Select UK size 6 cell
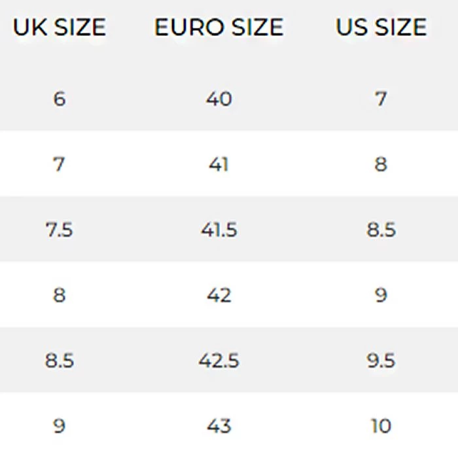 60,99
